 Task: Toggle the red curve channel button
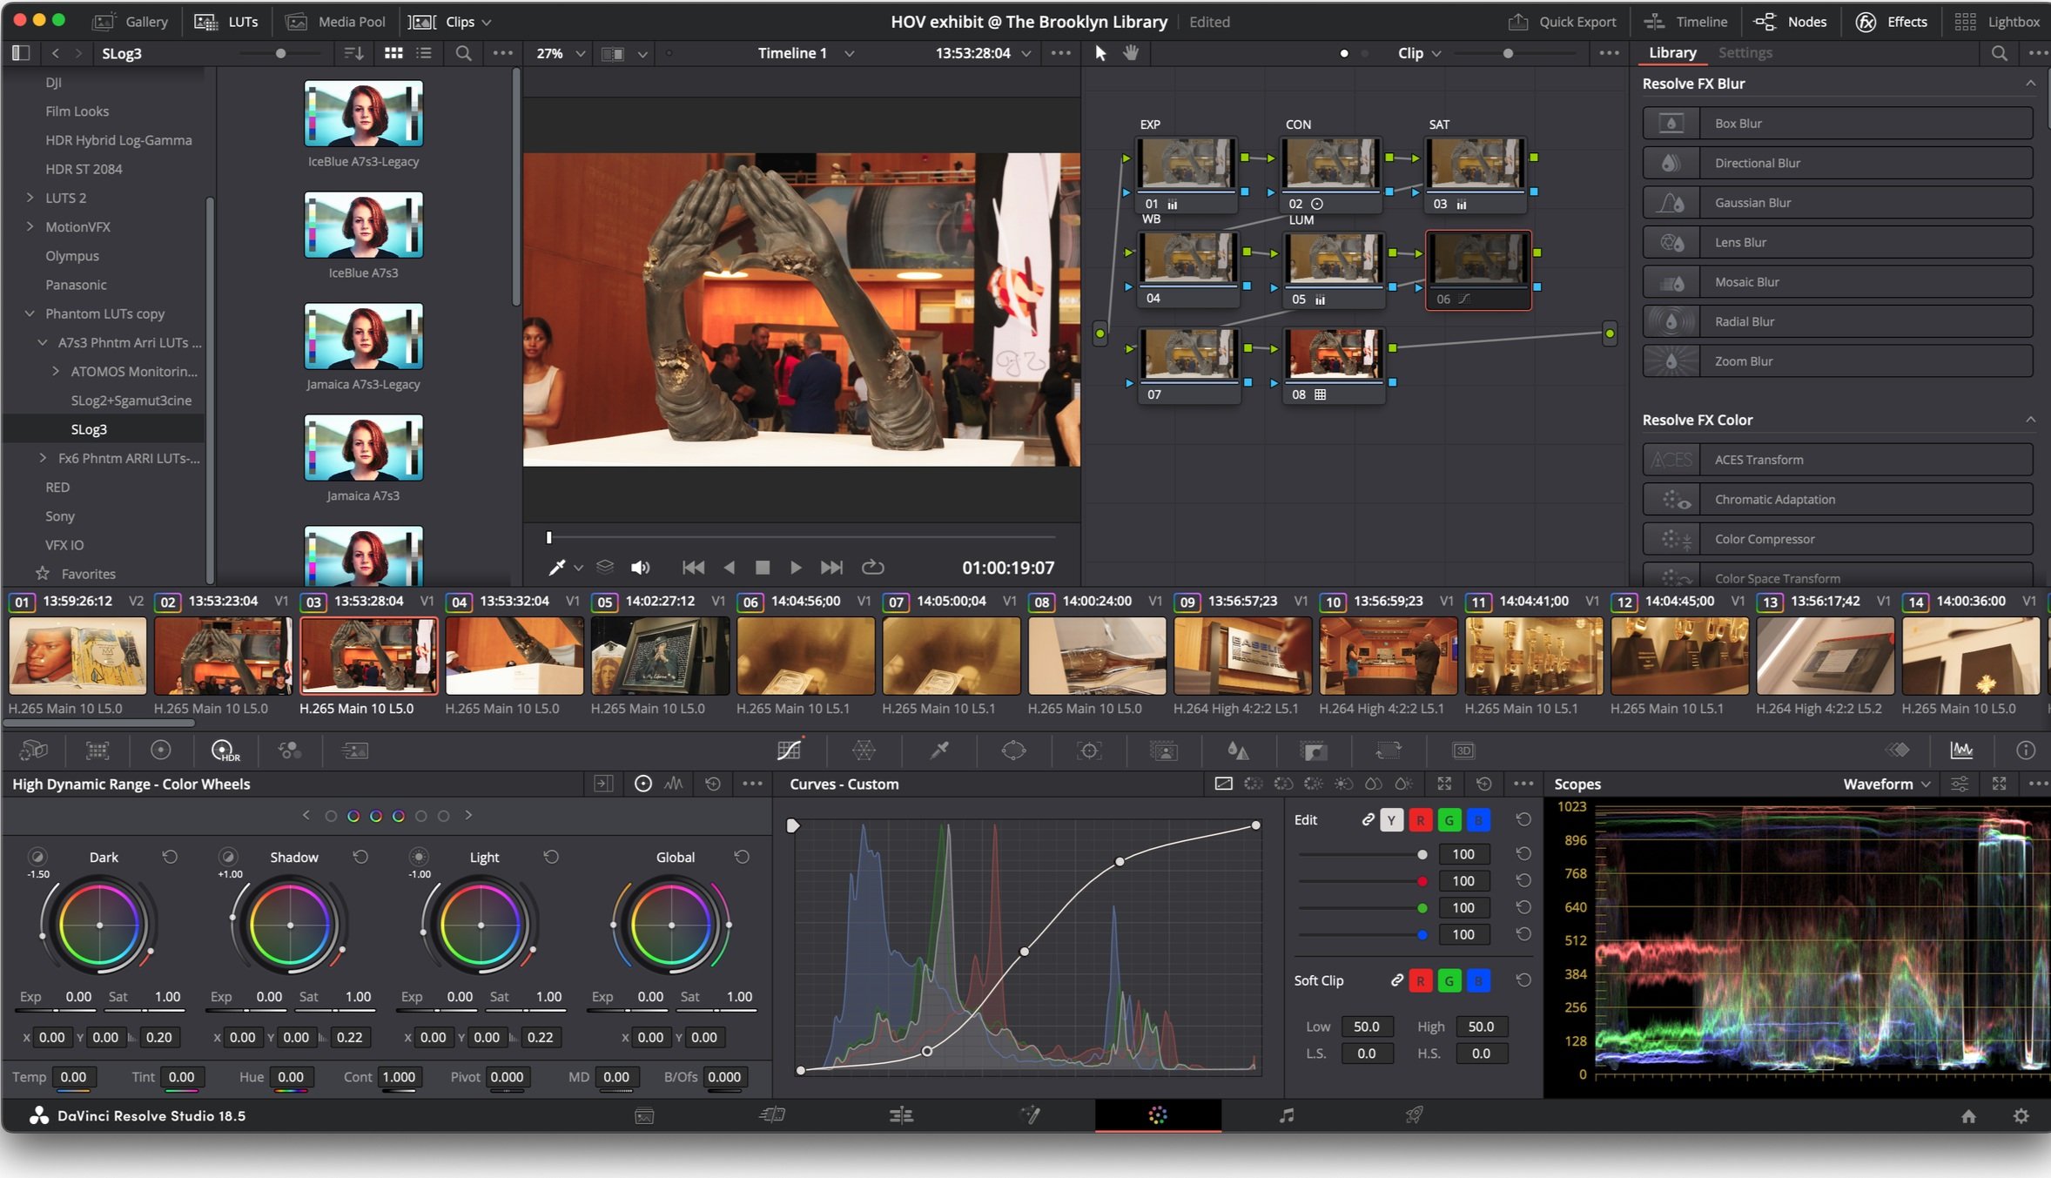click(1420, 820)
